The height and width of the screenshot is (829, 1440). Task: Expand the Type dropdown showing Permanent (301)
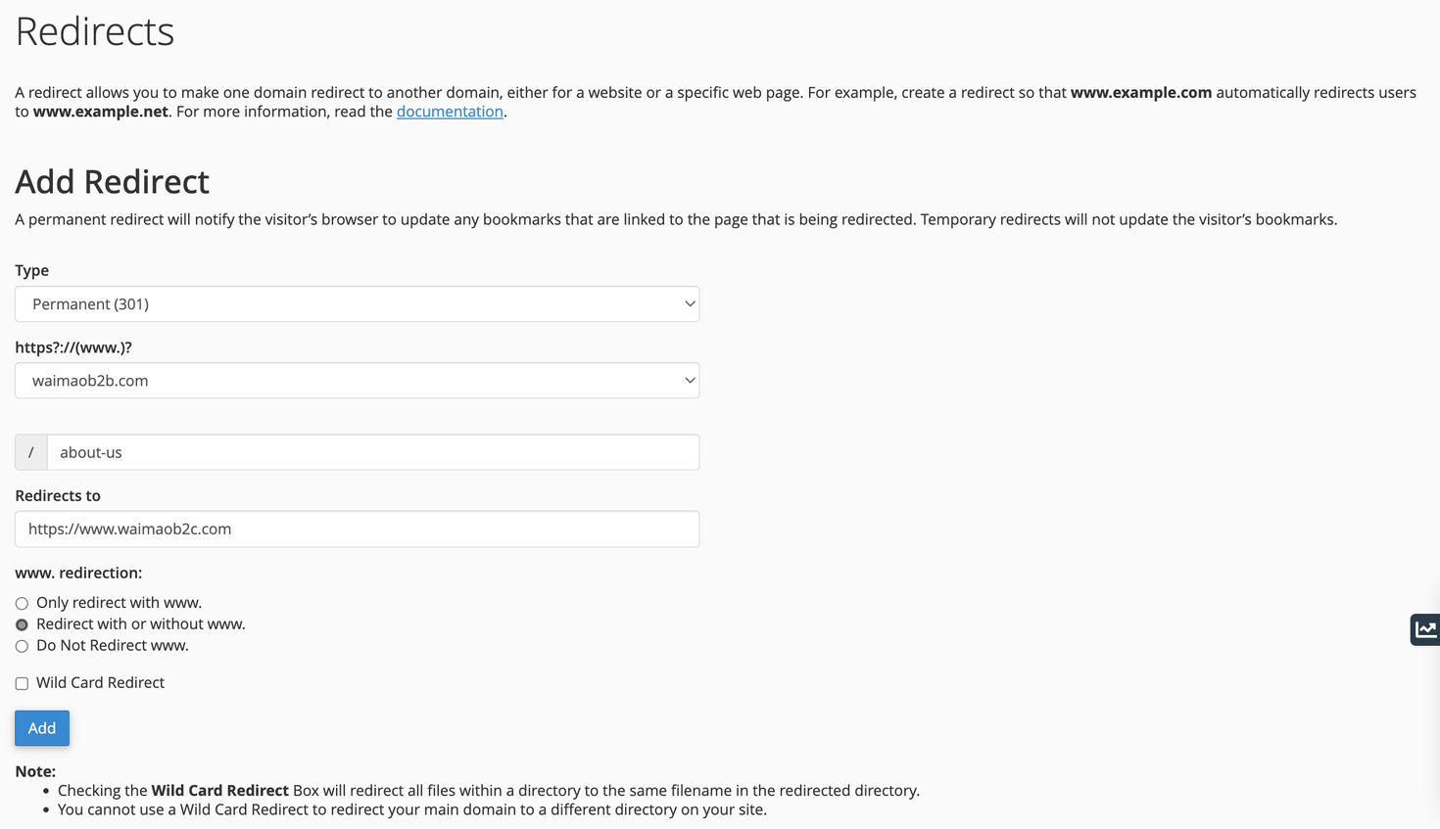(357, 304)
